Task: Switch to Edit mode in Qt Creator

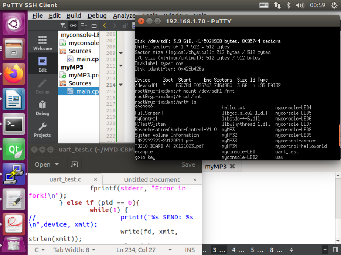Action: 42,65
